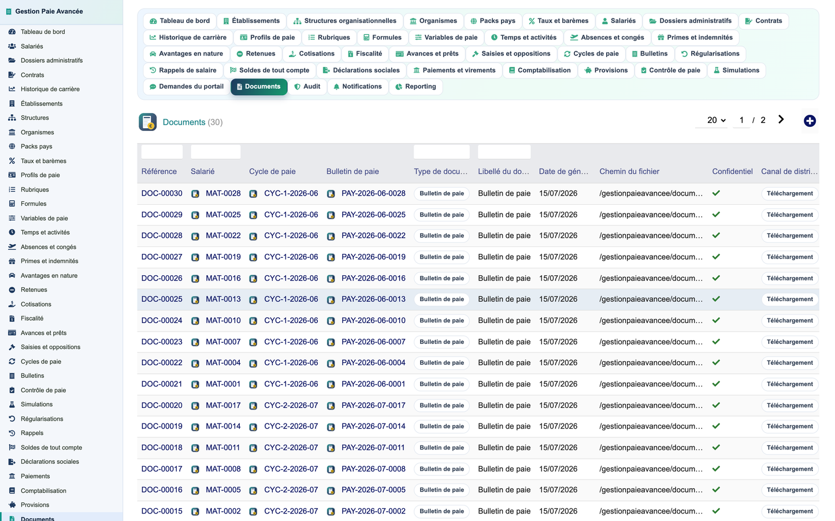
Task: Click the Dossiers administratifs folder icon in sidebar
Action: coord(12,61)
